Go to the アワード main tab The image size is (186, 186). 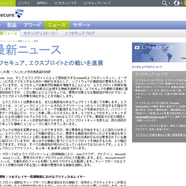(33, 25)
